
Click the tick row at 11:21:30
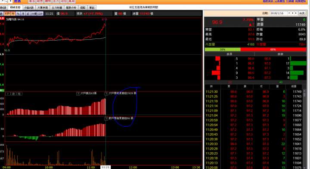click(x=254, y=92)
